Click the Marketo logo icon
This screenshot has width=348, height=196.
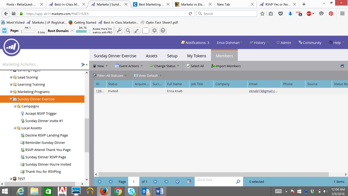[11, 47]
